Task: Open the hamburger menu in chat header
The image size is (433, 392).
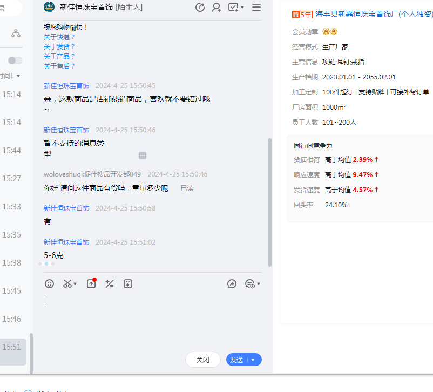Action: click(256, 7)
